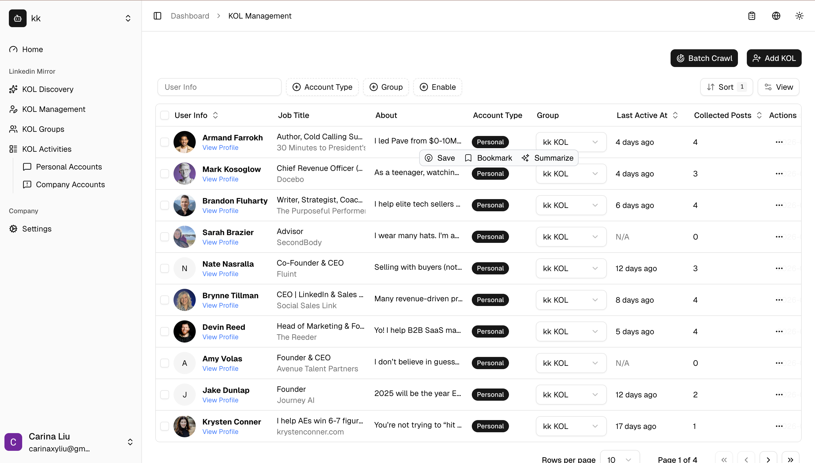The height and width of the screenshot is (463, 815).
Task: Click the Summarize sparkle button
Action: point(548,158)
